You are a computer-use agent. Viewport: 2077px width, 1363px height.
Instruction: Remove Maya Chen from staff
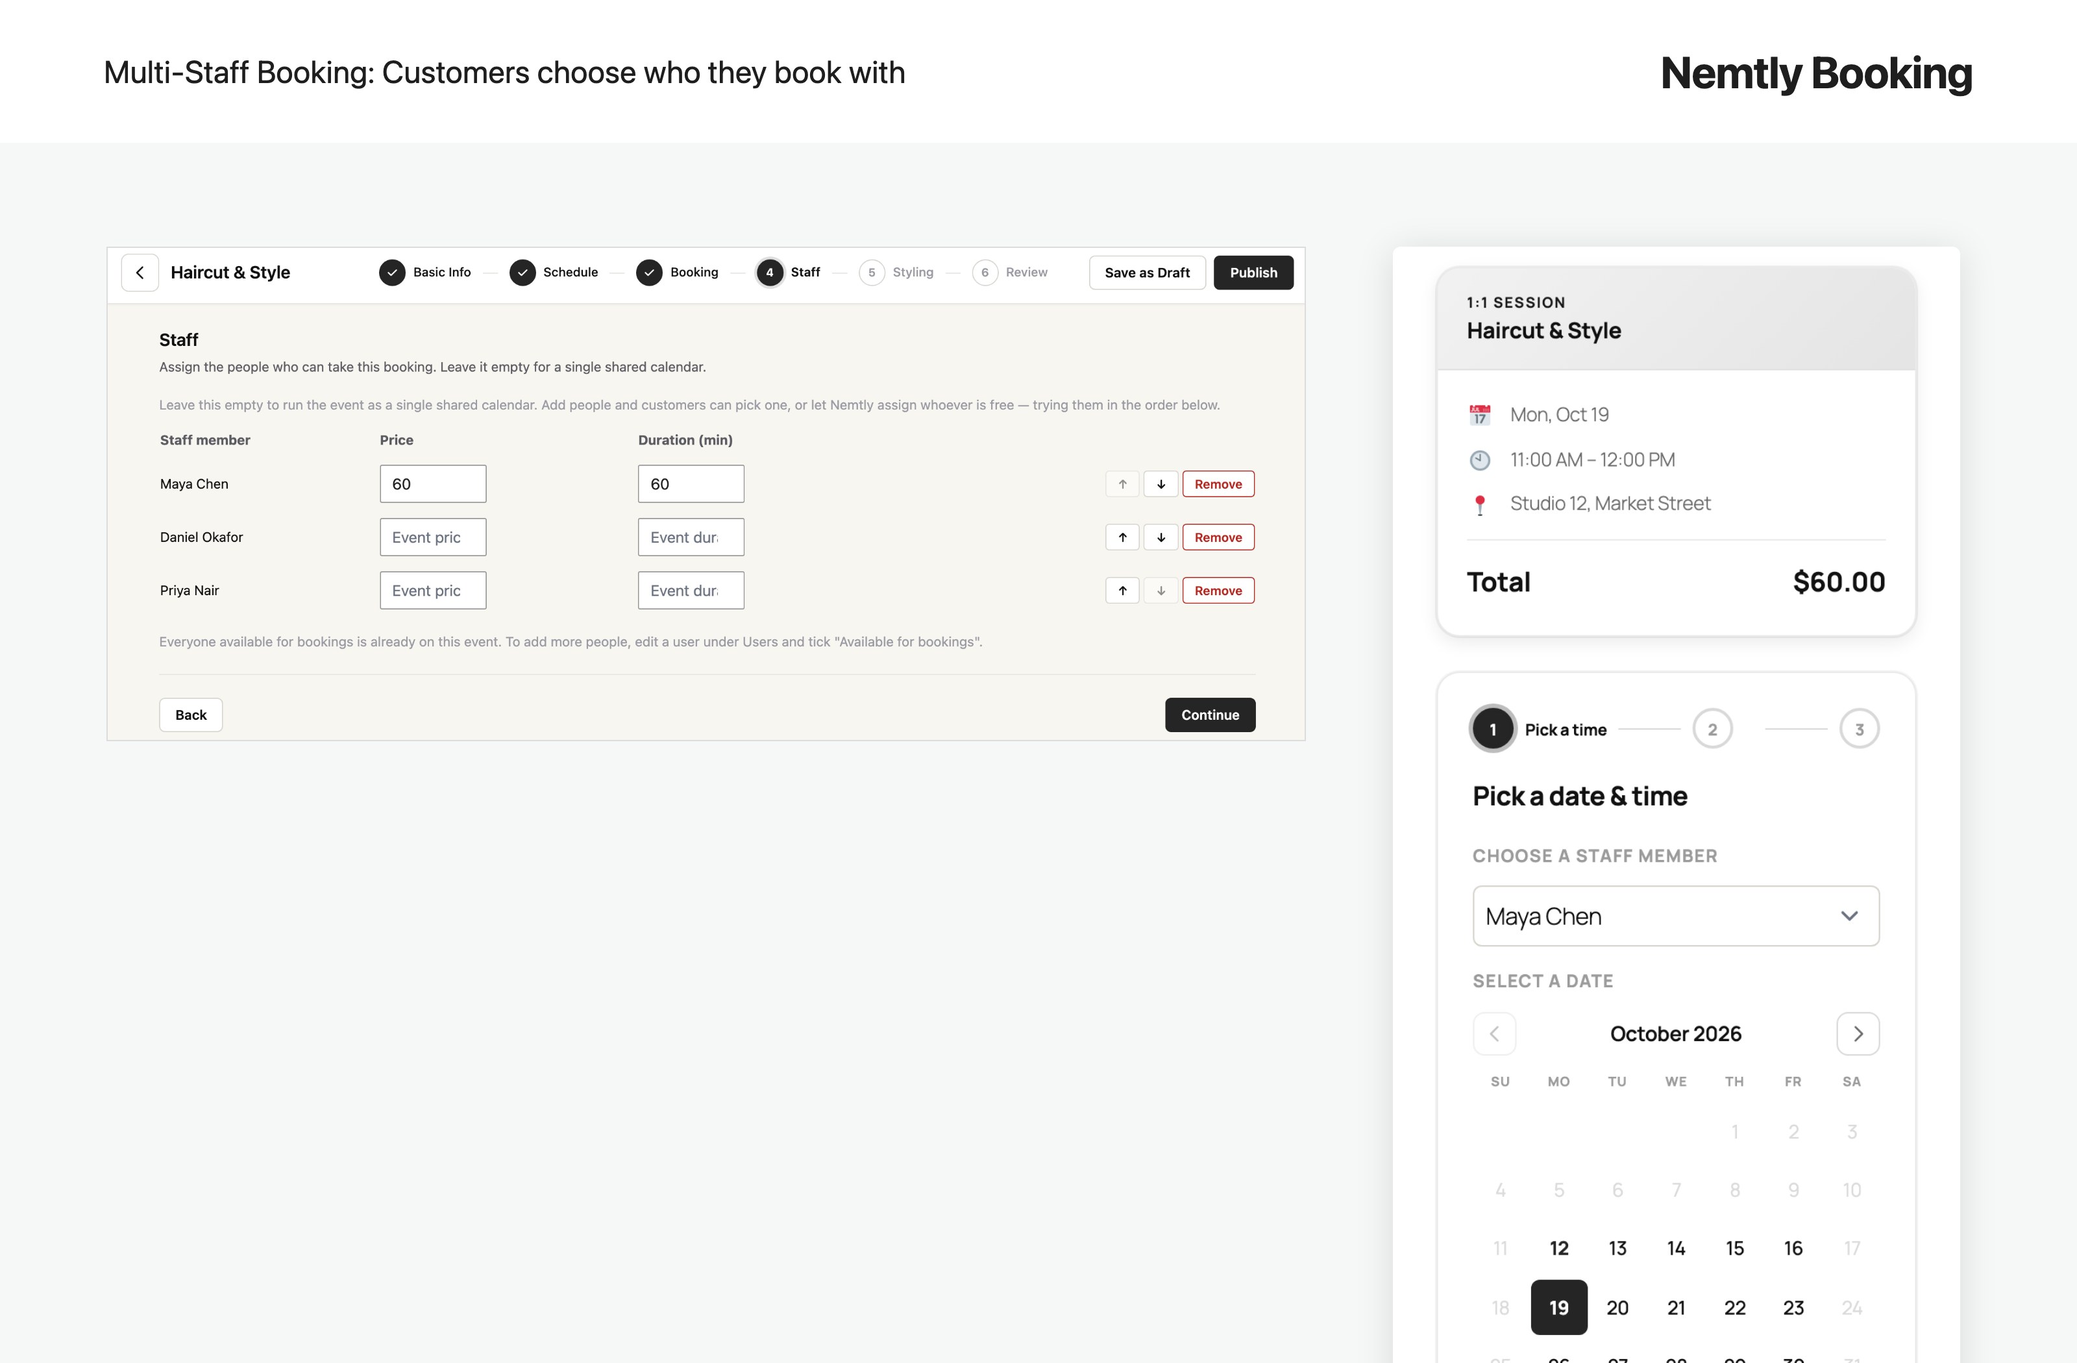click(x=1218, y=484)
